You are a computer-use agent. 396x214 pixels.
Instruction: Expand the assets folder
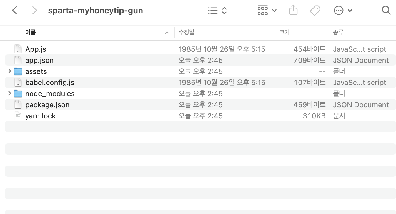pos(10,71)
